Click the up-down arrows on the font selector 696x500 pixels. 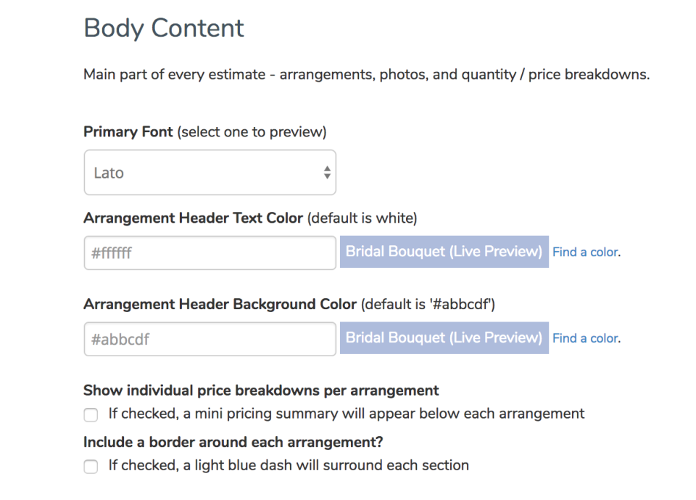point(327,173)
